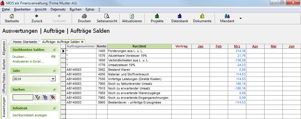Open the Datenbank module
This screenshot has width=301, height=119.
pos(180,16)
